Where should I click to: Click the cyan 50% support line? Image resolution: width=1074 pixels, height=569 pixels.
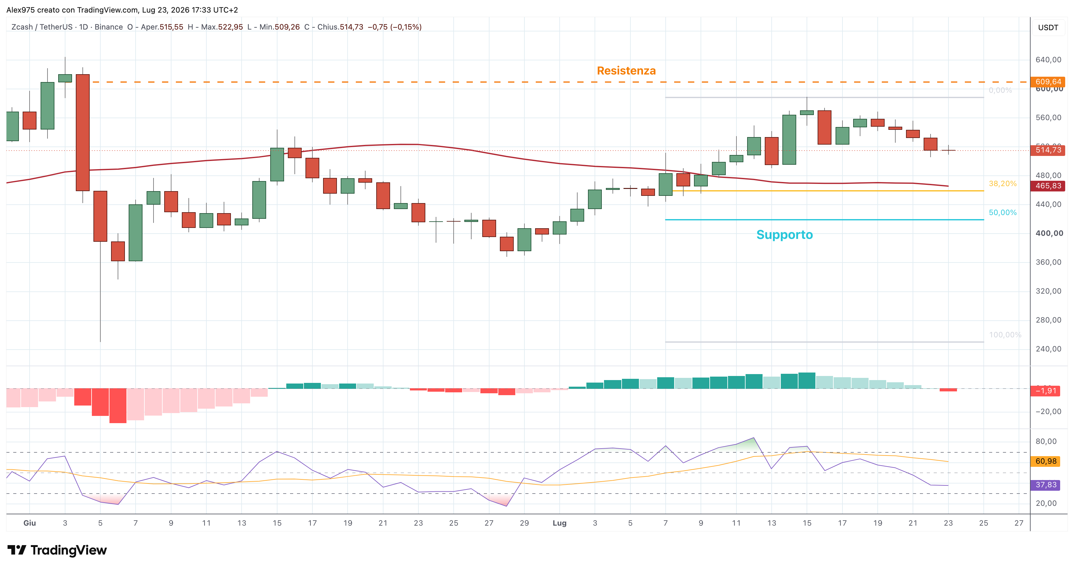[824, 219]
